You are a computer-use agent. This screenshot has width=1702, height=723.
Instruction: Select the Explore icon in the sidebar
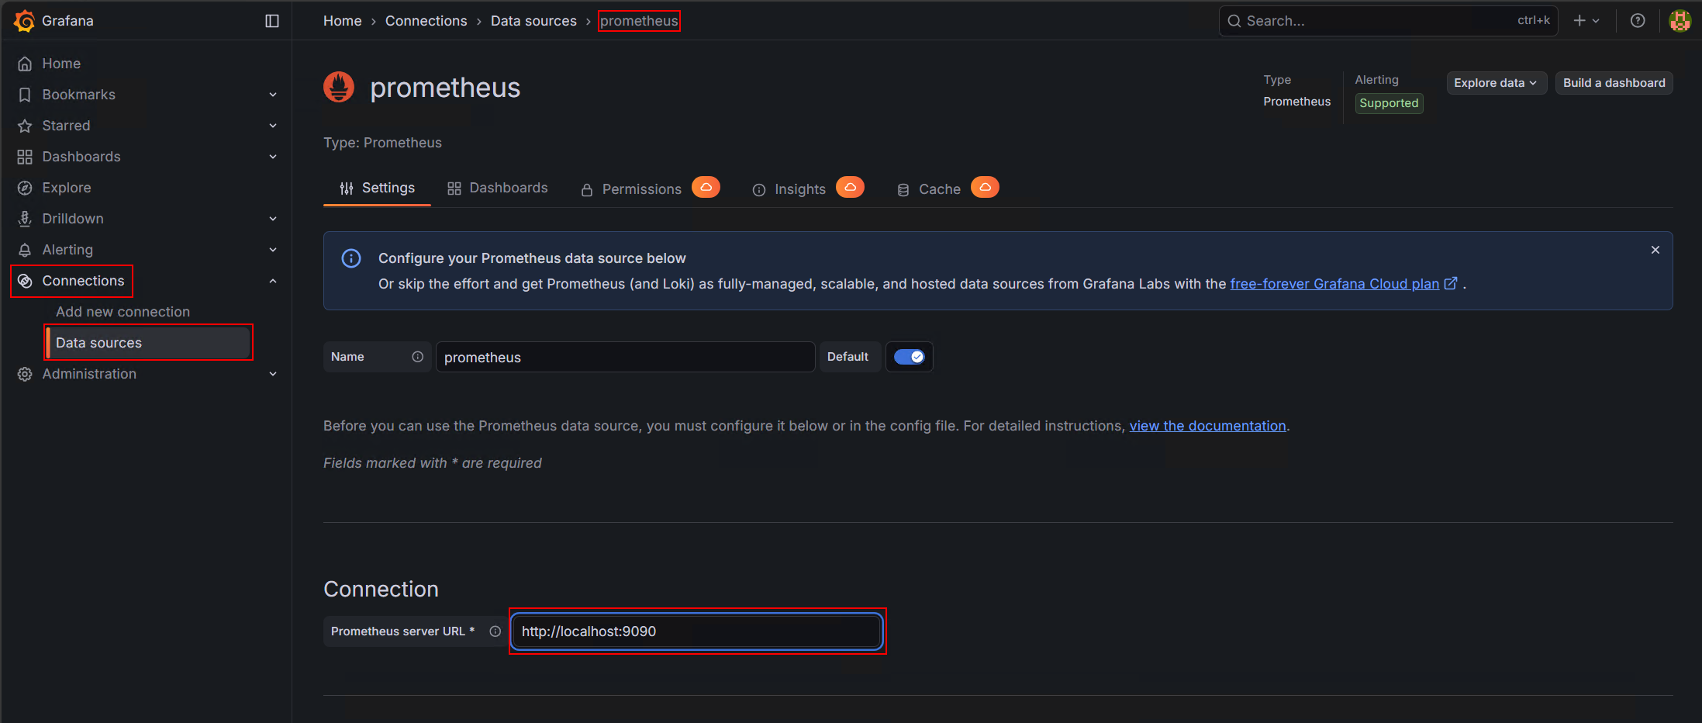point(24,188)
